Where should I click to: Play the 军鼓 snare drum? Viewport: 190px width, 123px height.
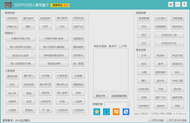177,106
